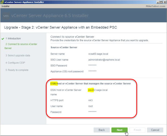Click 'Provide the credentials for the source' description
Viewport: 167px width, 136px height.
coord(99,40)
